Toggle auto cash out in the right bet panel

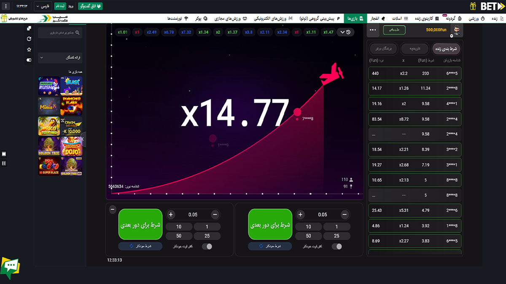[x=336, y=247]
